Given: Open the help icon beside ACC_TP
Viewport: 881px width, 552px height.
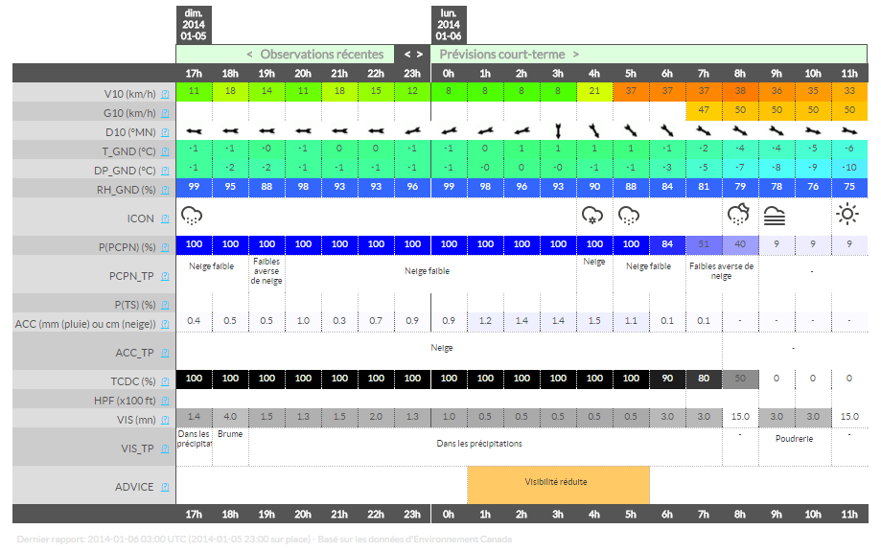Looking at the screenshot, I should click(x=165, y=354).
